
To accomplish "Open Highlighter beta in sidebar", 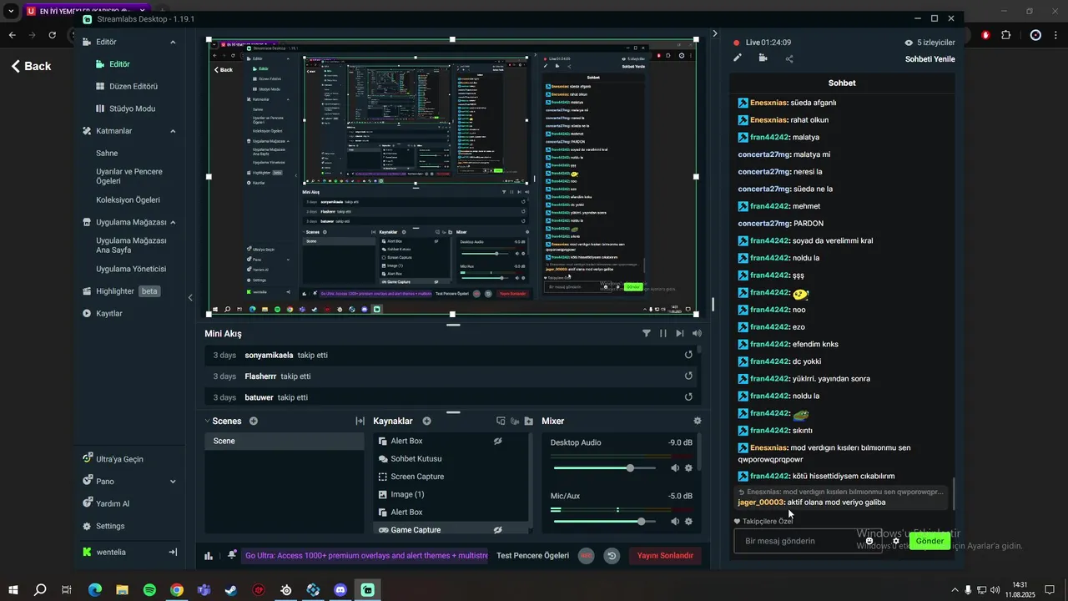I will [122, 291].
